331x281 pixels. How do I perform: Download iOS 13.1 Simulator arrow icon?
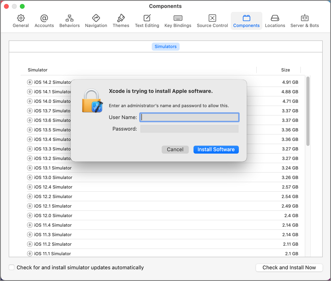tap(30, 168)
